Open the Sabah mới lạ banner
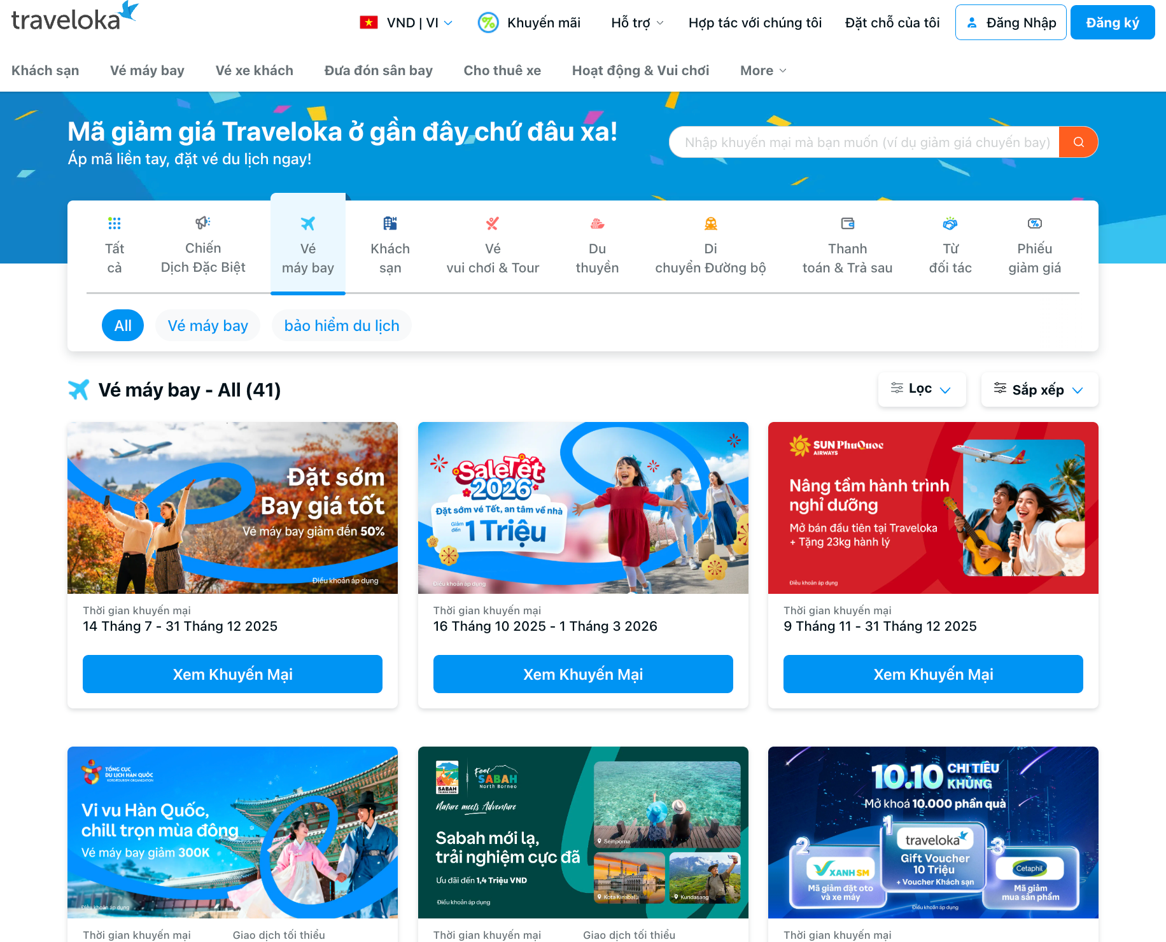The image size is (1166, 942). coord(583,833)
